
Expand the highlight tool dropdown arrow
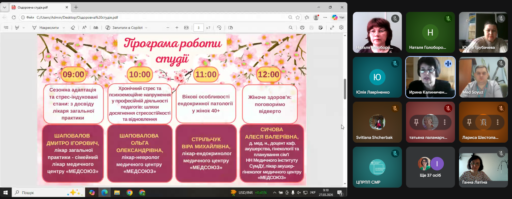24,28
